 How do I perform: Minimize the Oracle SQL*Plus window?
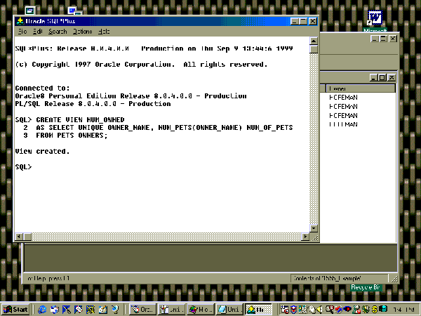click(x=295, y=21)
